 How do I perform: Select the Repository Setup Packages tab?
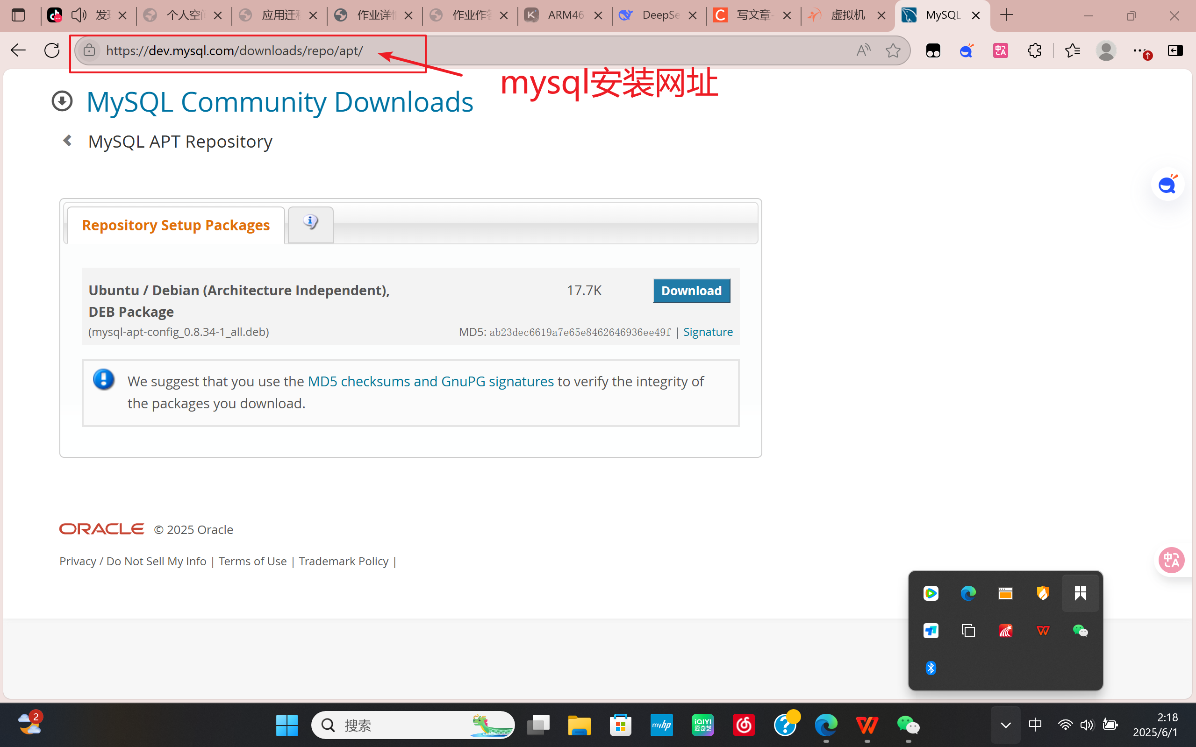[175, 225]
